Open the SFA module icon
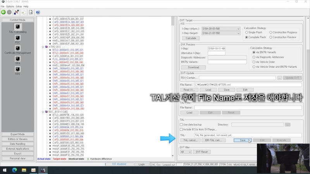 pos(17,59)
